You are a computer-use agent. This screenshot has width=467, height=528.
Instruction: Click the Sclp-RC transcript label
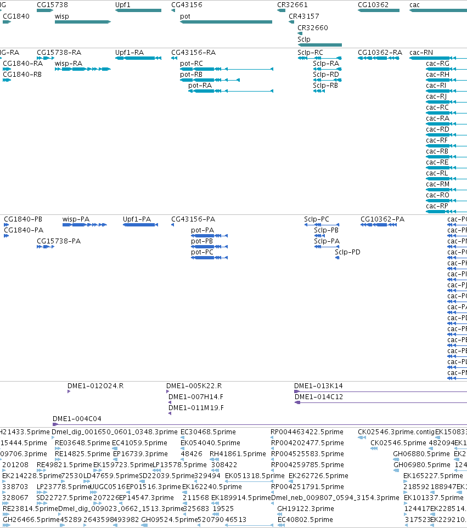[x=310, y=53]
